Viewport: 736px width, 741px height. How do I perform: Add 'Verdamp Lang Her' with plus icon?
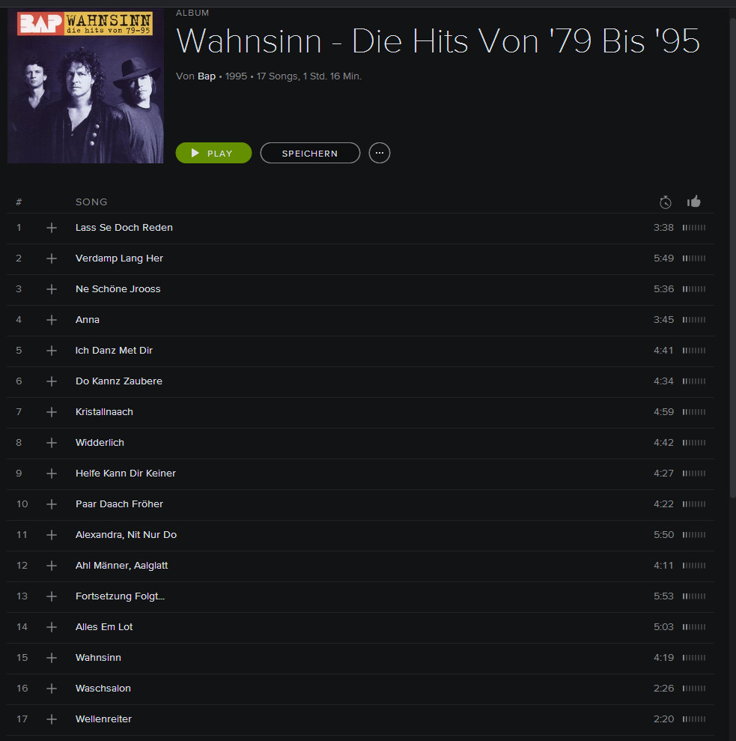coord(52,258)
